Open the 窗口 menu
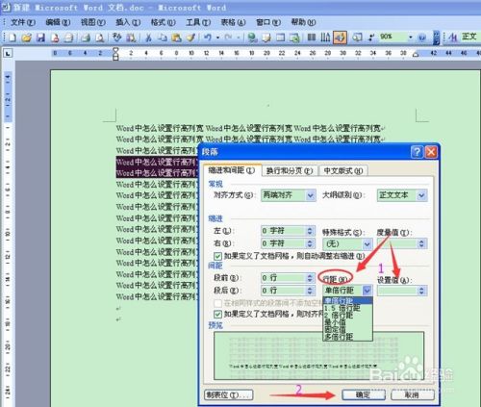 coord(268,22)
